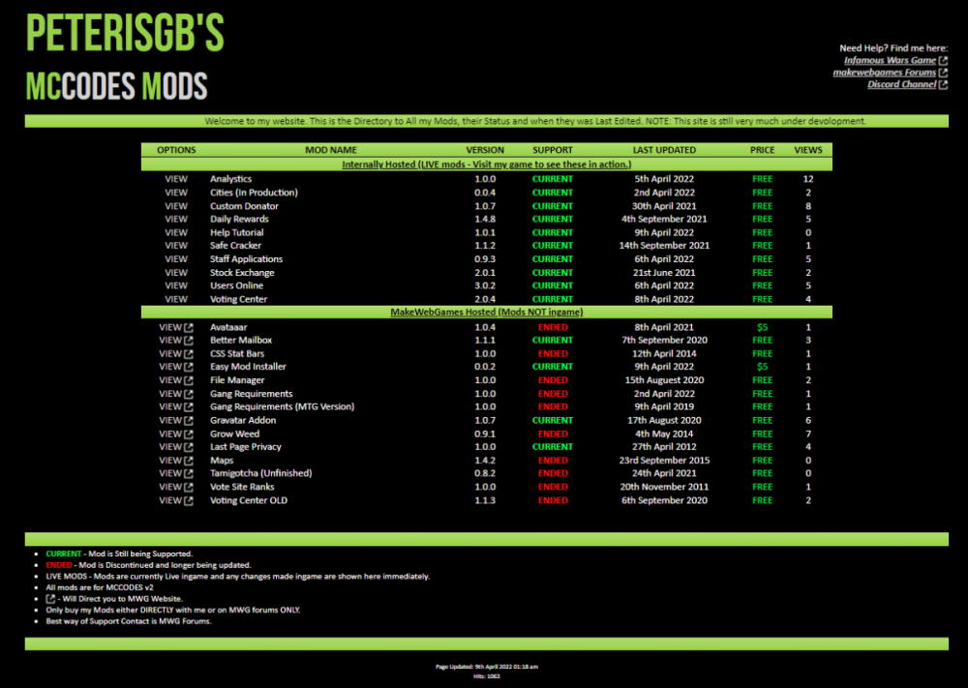Click external link icon beside Discord Channel
The width and height of the screenshot is (968, 688).
pos(943,85)
